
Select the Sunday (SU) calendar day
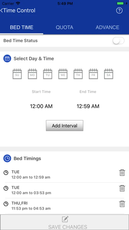(x=17, y=74)
